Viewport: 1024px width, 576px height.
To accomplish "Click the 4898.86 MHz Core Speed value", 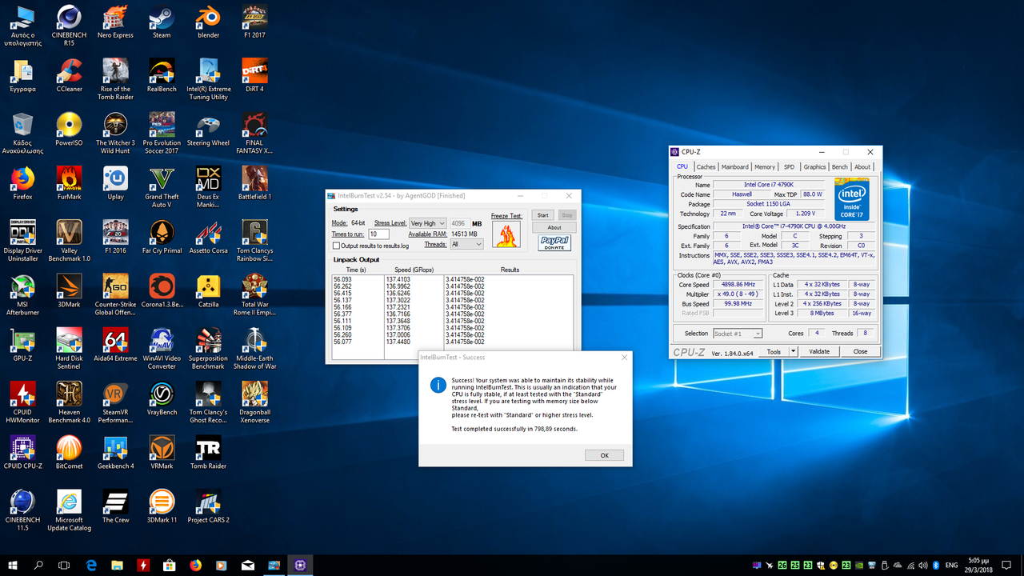I will [738, 285].
